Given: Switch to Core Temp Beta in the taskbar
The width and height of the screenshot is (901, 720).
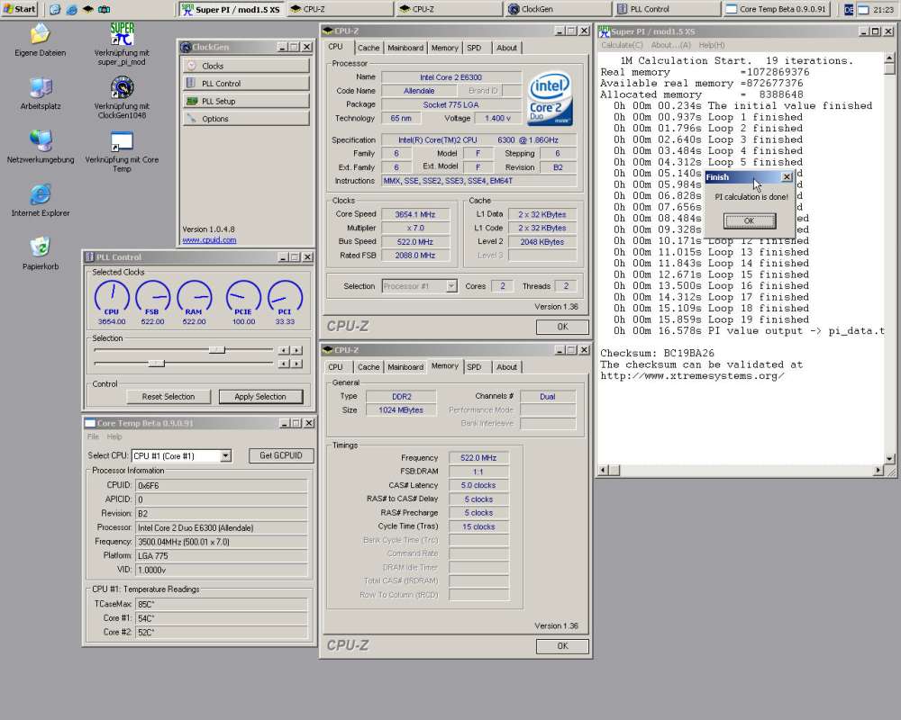Looking at the screenshot, I should pos(776,9).
